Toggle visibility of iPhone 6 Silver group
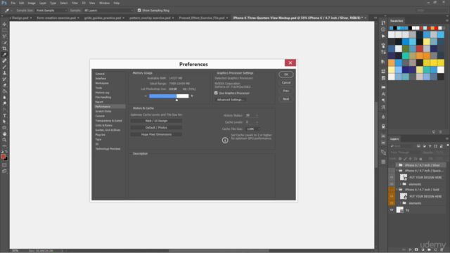Image resolution: width=450 pixels, height=253 pixels. click(x=392, y=165)
